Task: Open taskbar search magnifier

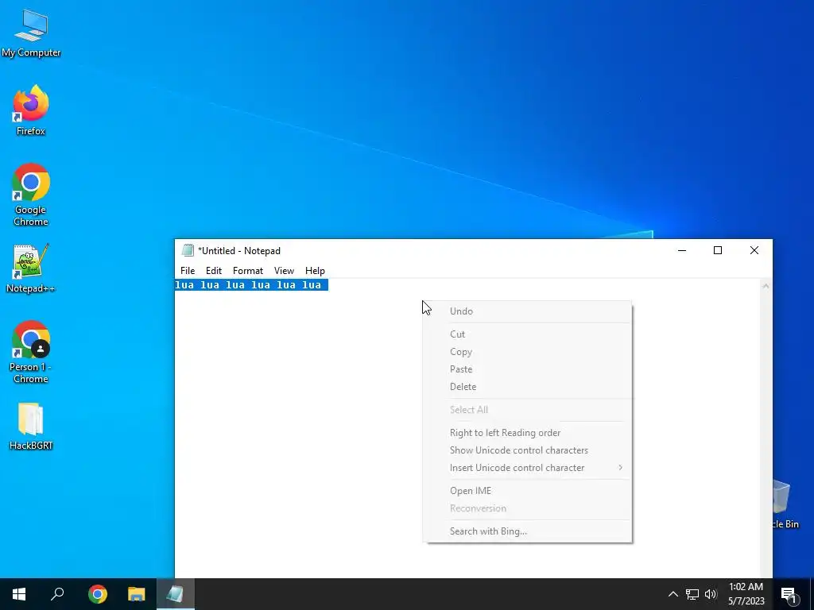Action: 57,594
